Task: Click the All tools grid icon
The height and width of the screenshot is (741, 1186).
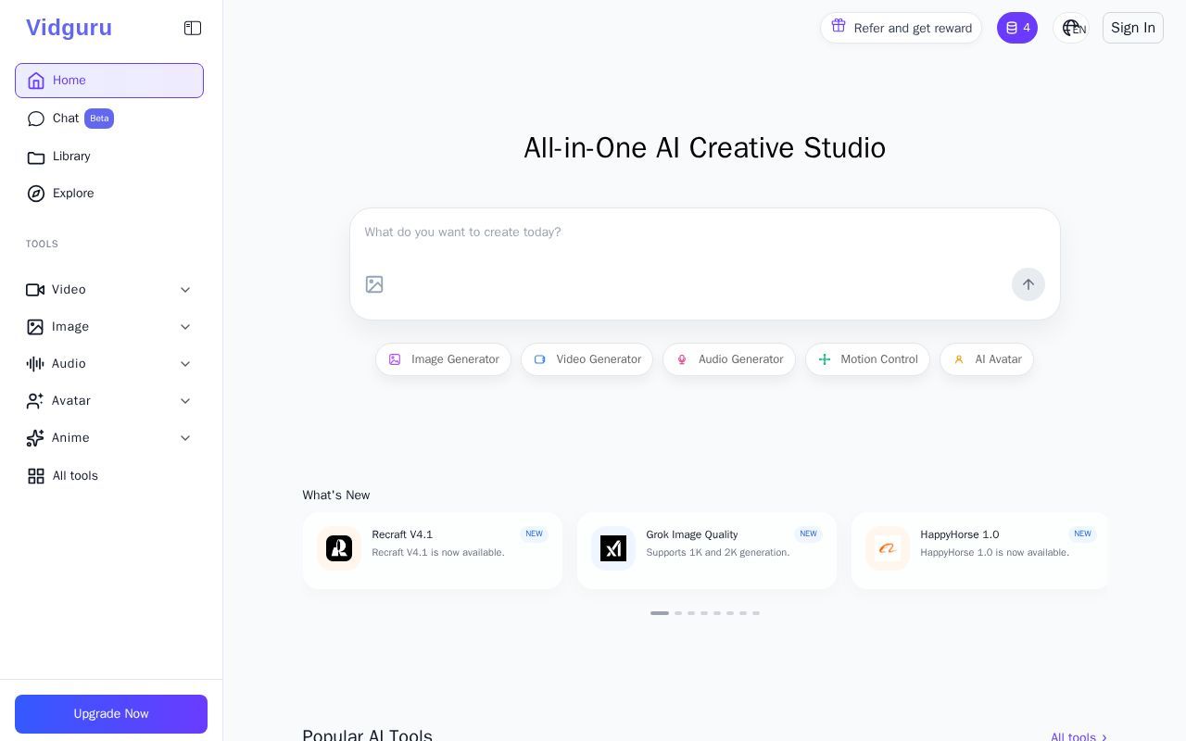Action: (36, 476)
